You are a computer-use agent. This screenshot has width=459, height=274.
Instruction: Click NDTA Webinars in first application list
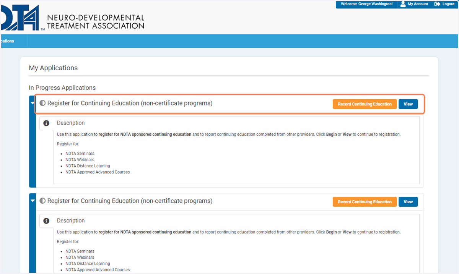(80, 160)
